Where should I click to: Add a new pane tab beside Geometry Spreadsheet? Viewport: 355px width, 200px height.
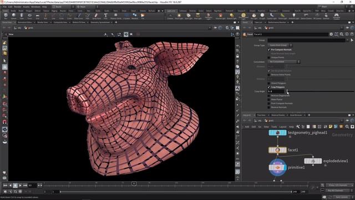point(116,22)
